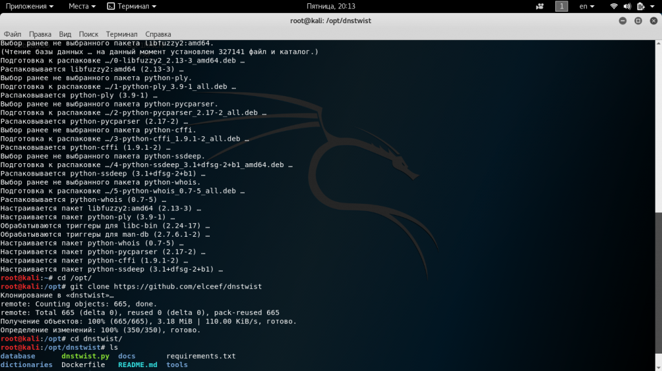662x371 pixels.
Task: Open the Приложения applications menu
Action: pos(30,6)
